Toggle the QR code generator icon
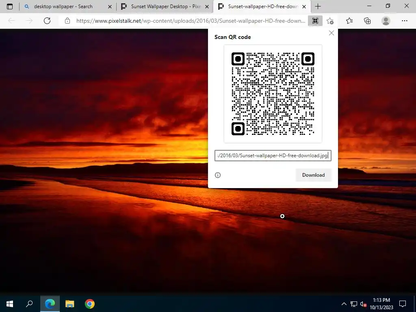 [x=315, y=21]
